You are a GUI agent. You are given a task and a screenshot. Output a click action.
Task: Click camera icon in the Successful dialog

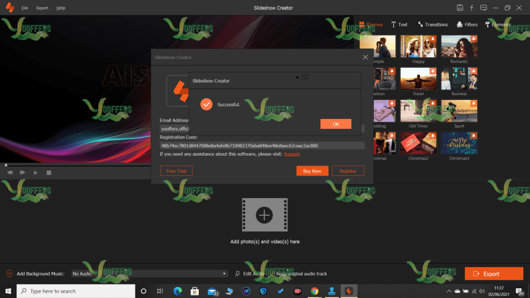coord(305,77)
